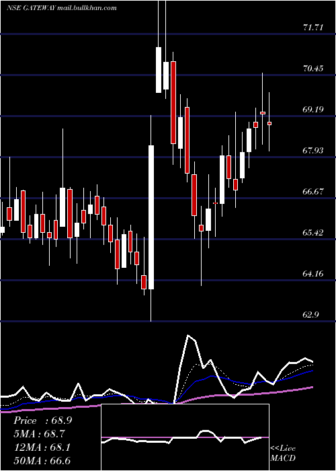Open the Live MACD label
336x471 pixels.
(x=283, y=453)
